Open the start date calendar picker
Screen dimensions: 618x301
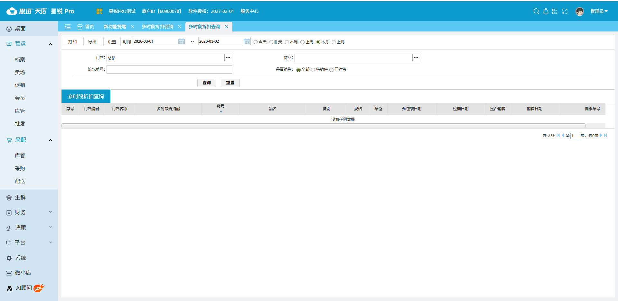click(182, 41)
